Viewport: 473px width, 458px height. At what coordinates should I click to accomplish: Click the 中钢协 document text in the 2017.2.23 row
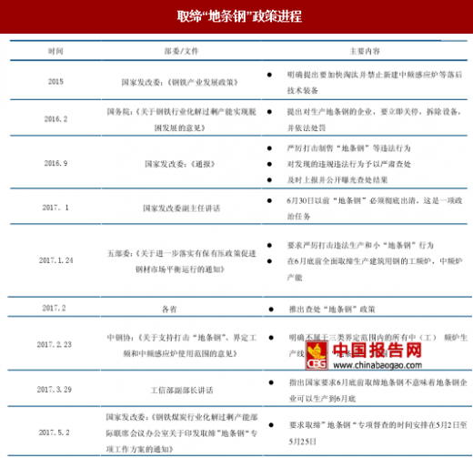pyautogui.click(x=181, y=345)
